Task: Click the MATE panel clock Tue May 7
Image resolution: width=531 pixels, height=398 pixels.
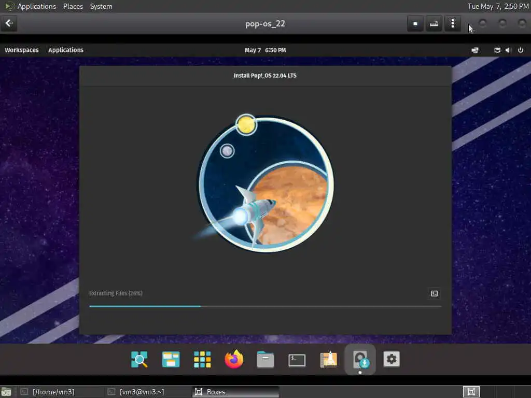Action: pyautogui.click(x=498, y=6)
